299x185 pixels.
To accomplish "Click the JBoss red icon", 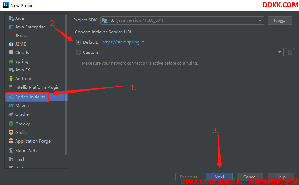I will point(11,36).
